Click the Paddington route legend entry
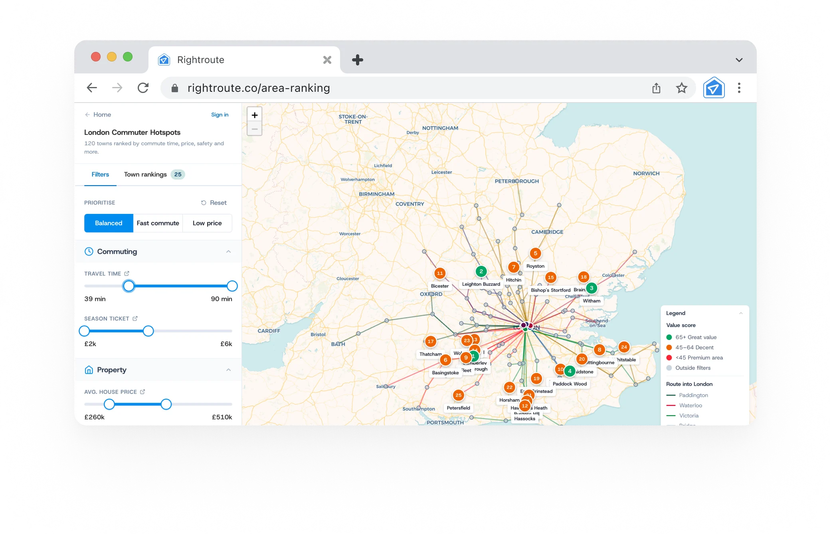This screenshot has width=831, height=534. pyautogui.click(x=687, y=395)
